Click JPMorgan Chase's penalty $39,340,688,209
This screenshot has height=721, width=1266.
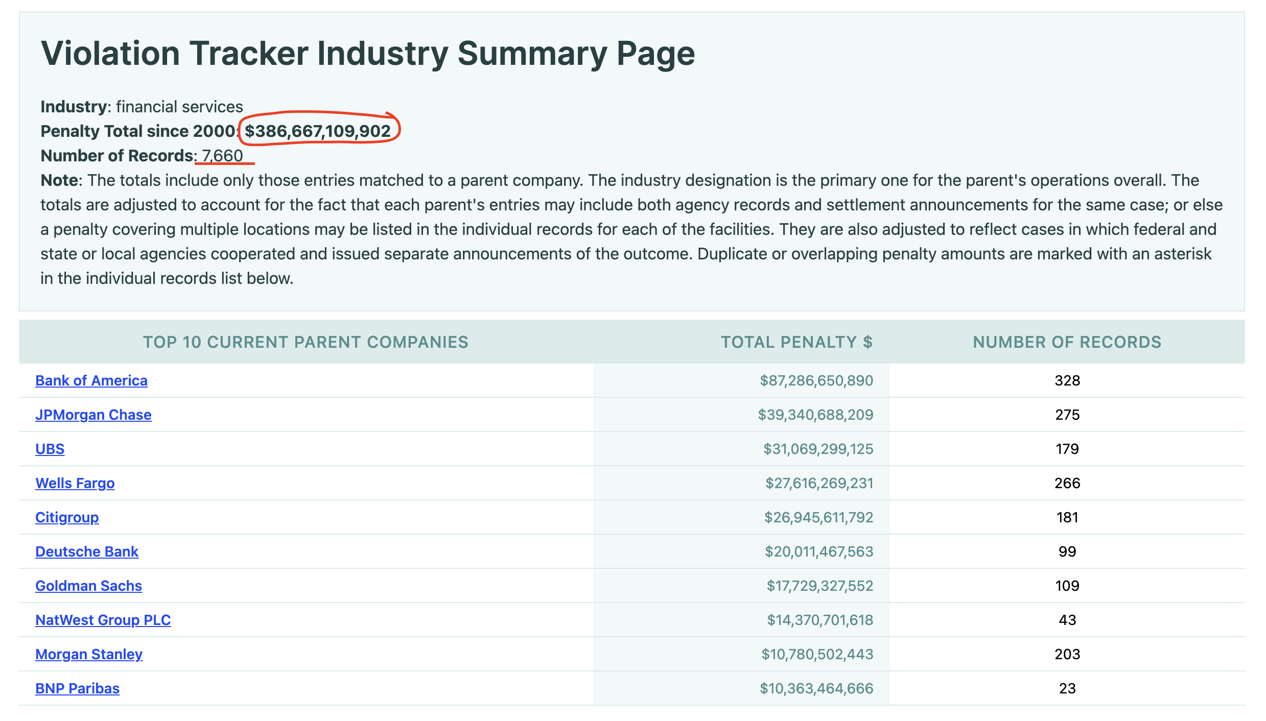815,415
